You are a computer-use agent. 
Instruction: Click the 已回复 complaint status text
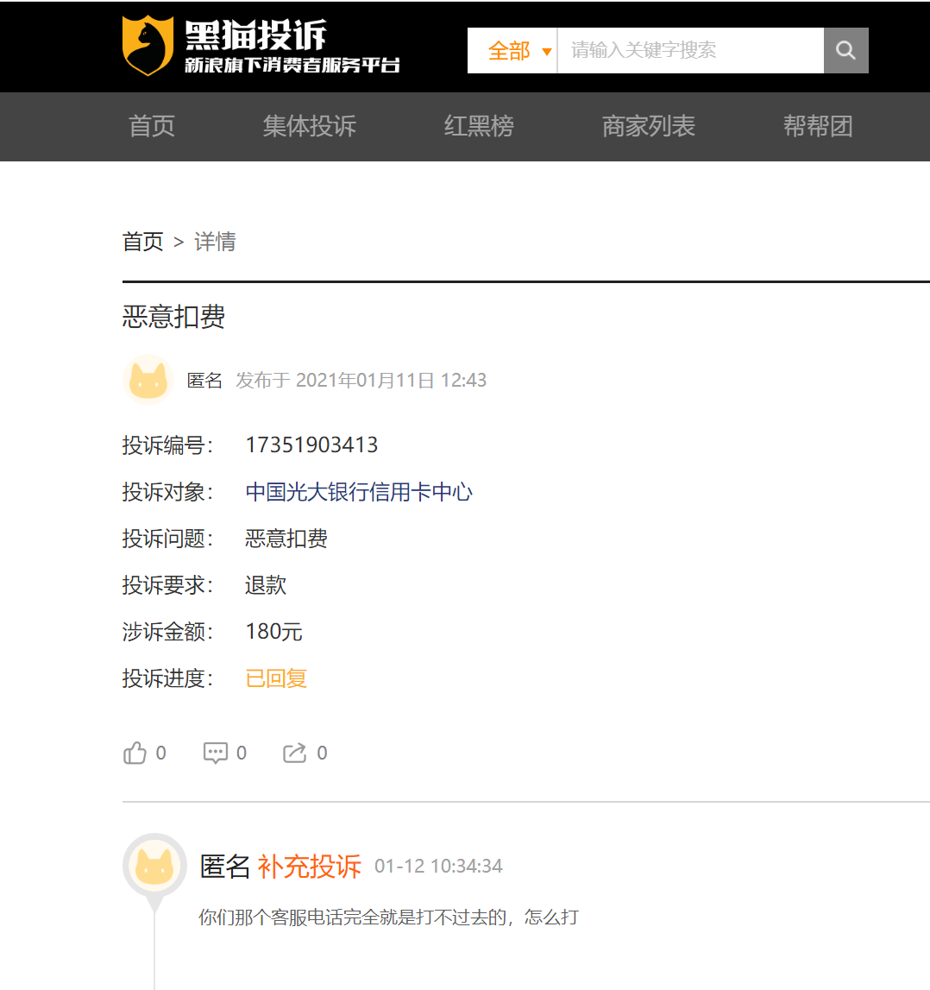(x=276, y=678)
